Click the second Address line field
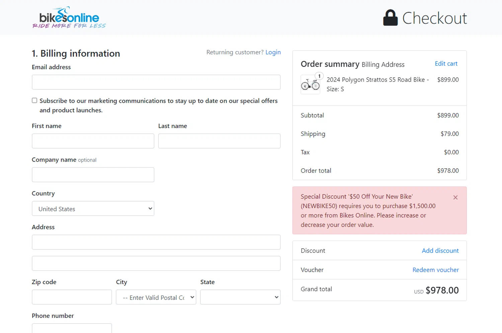Viewport: 502px width, 333px height. pos(156,263)
